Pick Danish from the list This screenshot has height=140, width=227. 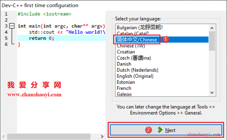point(162,64)
